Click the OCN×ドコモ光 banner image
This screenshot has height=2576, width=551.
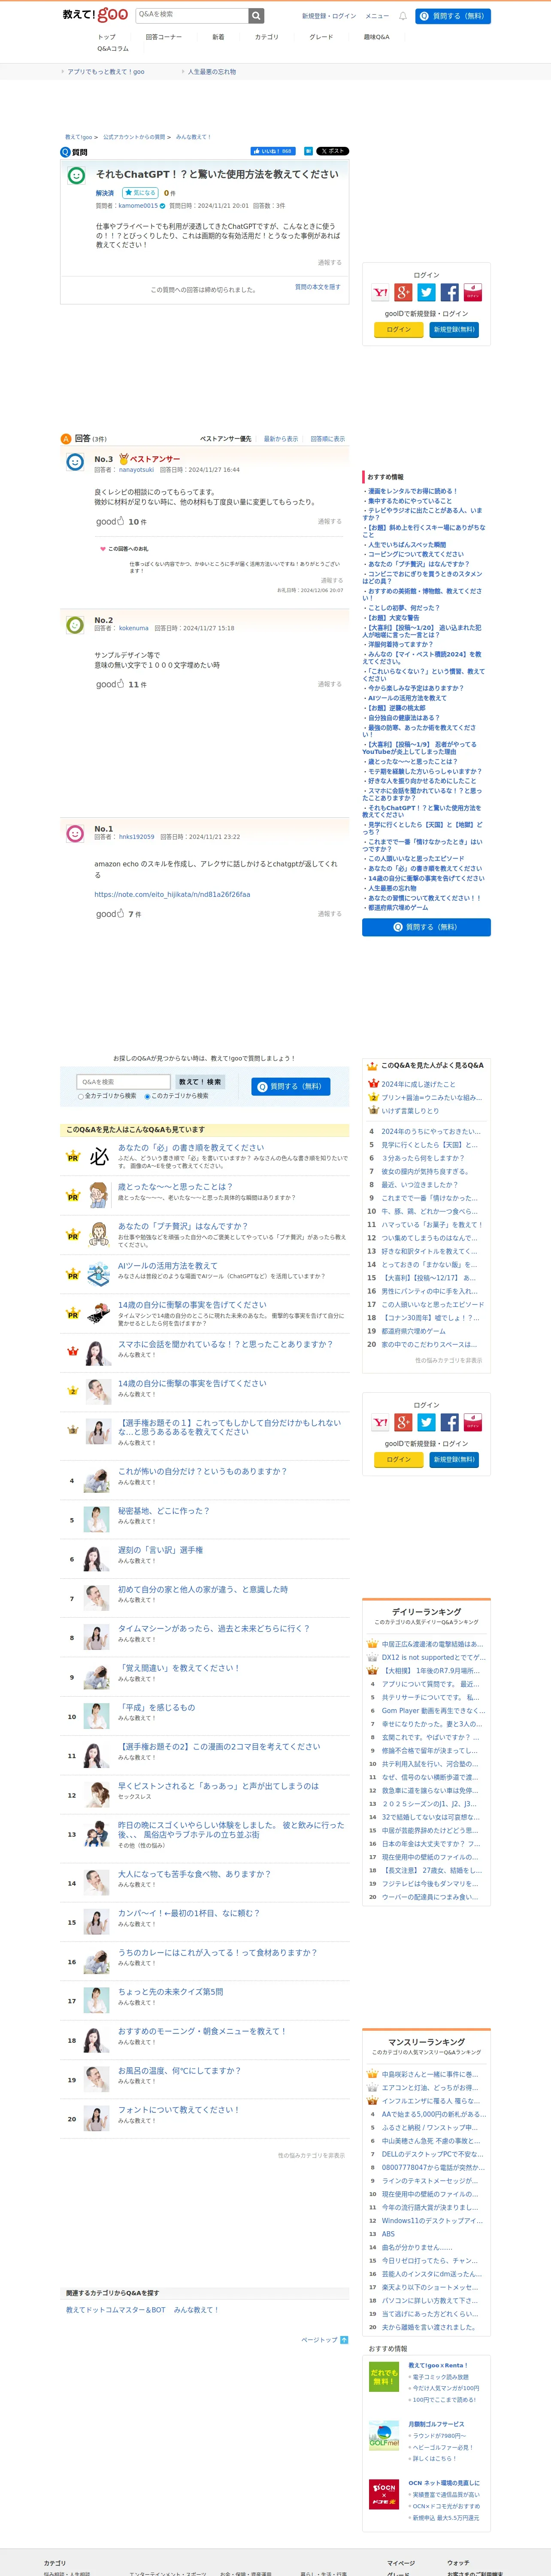384,2494
